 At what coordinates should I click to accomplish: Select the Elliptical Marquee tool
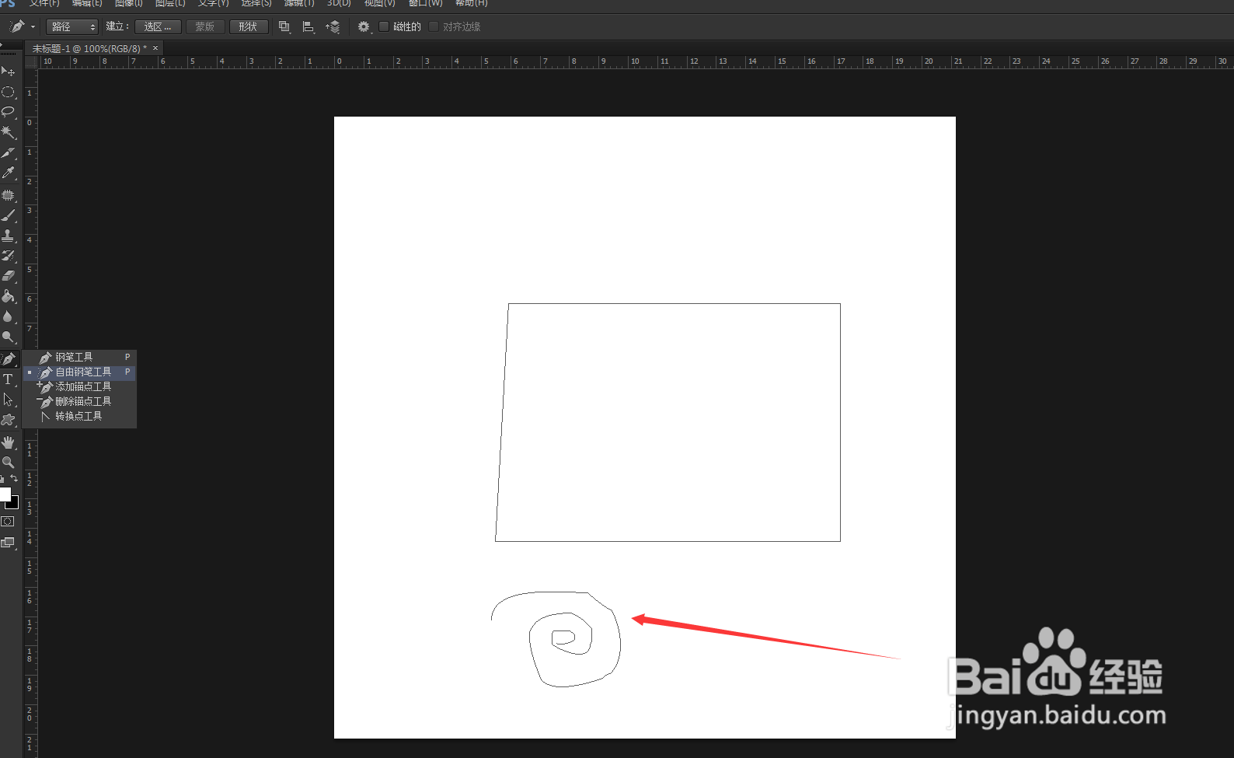8,92
